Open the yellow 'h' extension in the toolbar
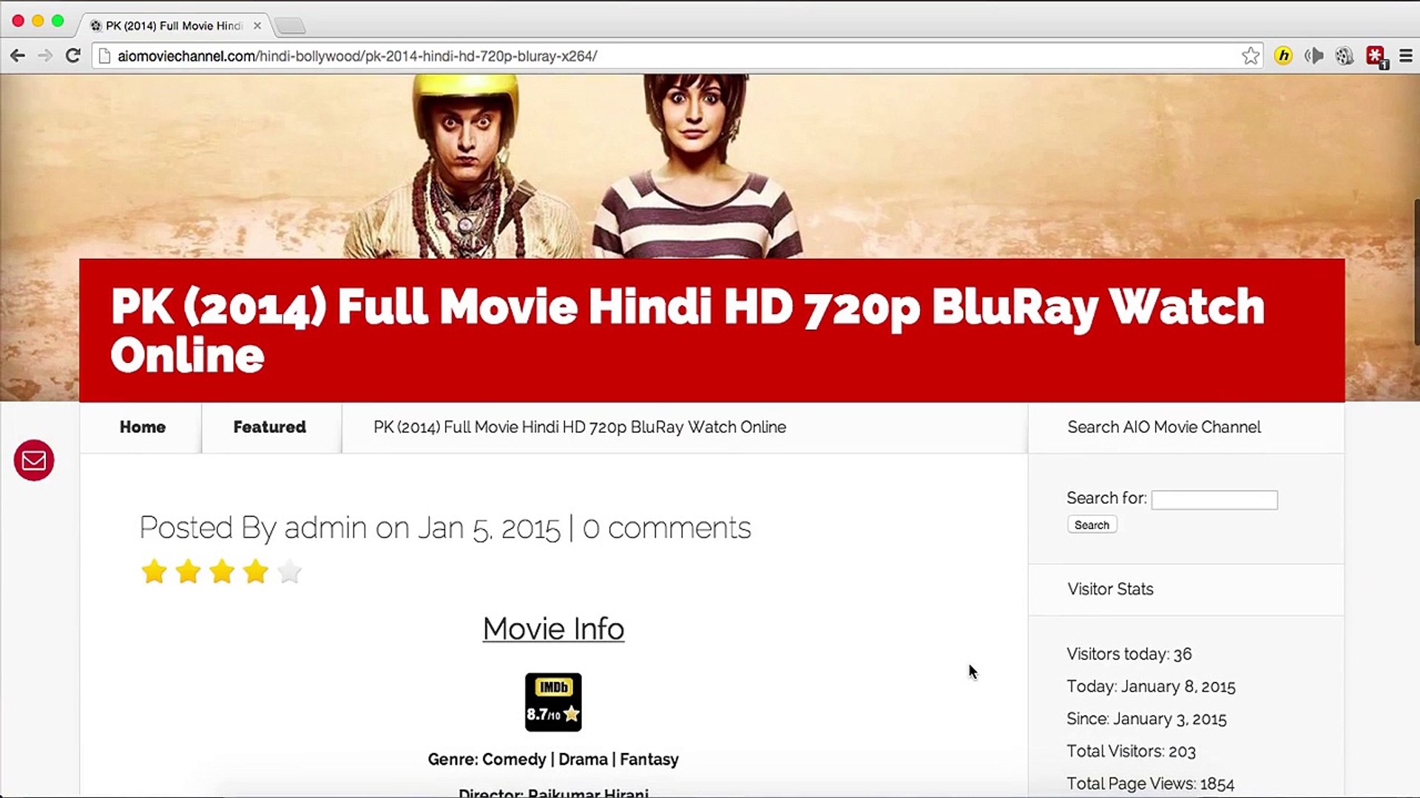Image resolution: width=1420 pixels, height=798 pixels. (x=1282, y=56)
